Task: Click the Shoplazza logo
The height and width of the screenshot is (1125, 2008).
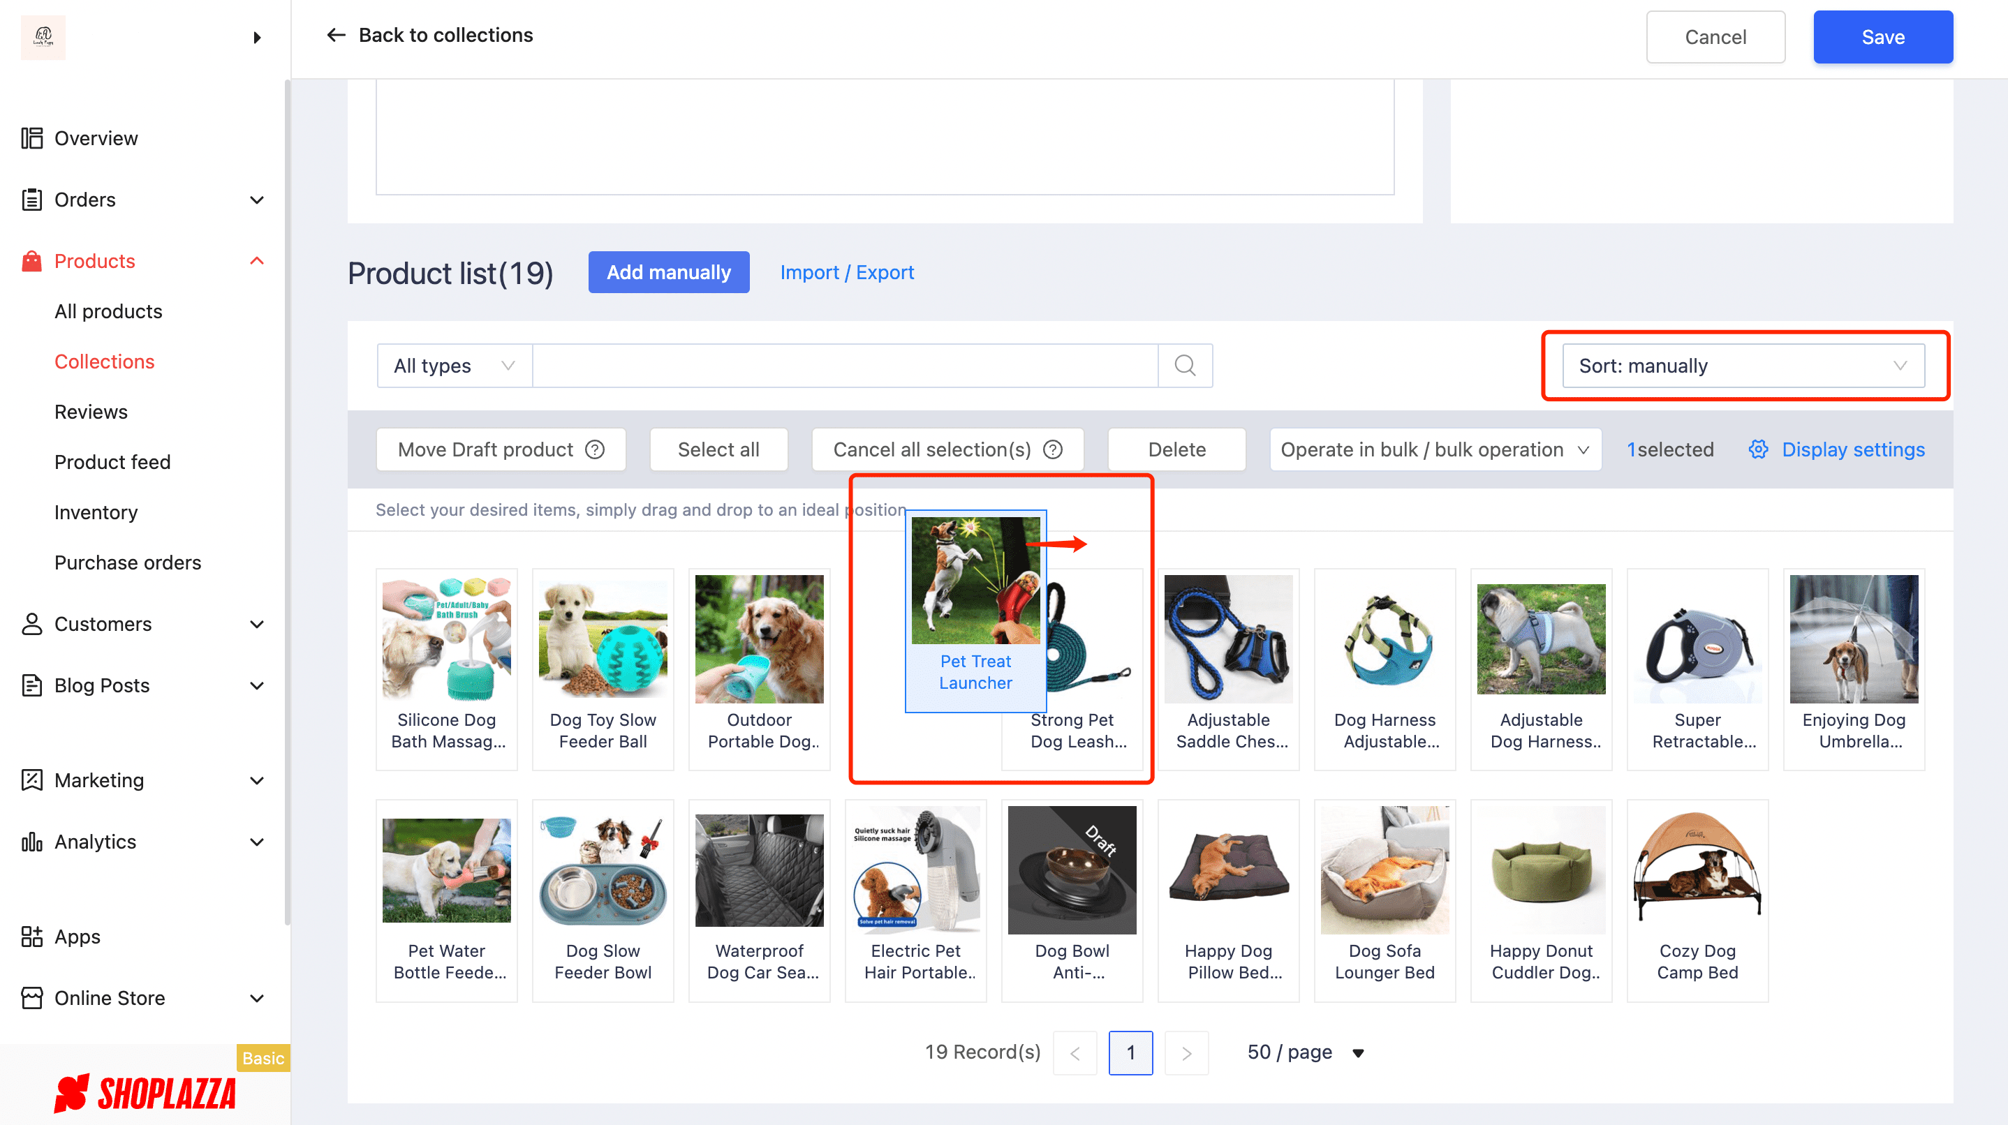Action: [145, 1093]
